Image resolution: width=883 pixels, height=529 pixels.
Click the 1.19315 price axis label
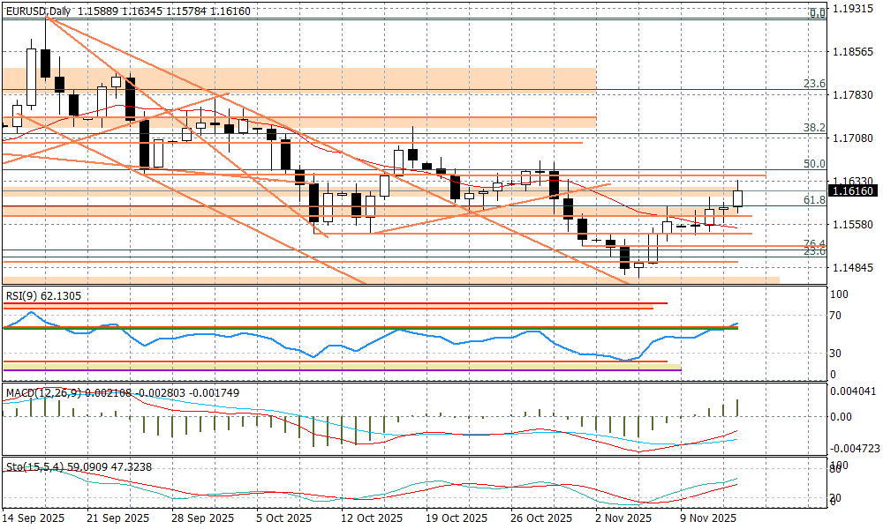pyautogui.click(x=853, y=10)
